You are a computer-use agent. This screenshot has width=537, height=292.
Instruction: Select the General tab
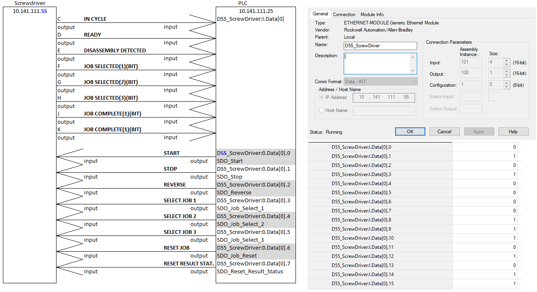coord(320,14)
